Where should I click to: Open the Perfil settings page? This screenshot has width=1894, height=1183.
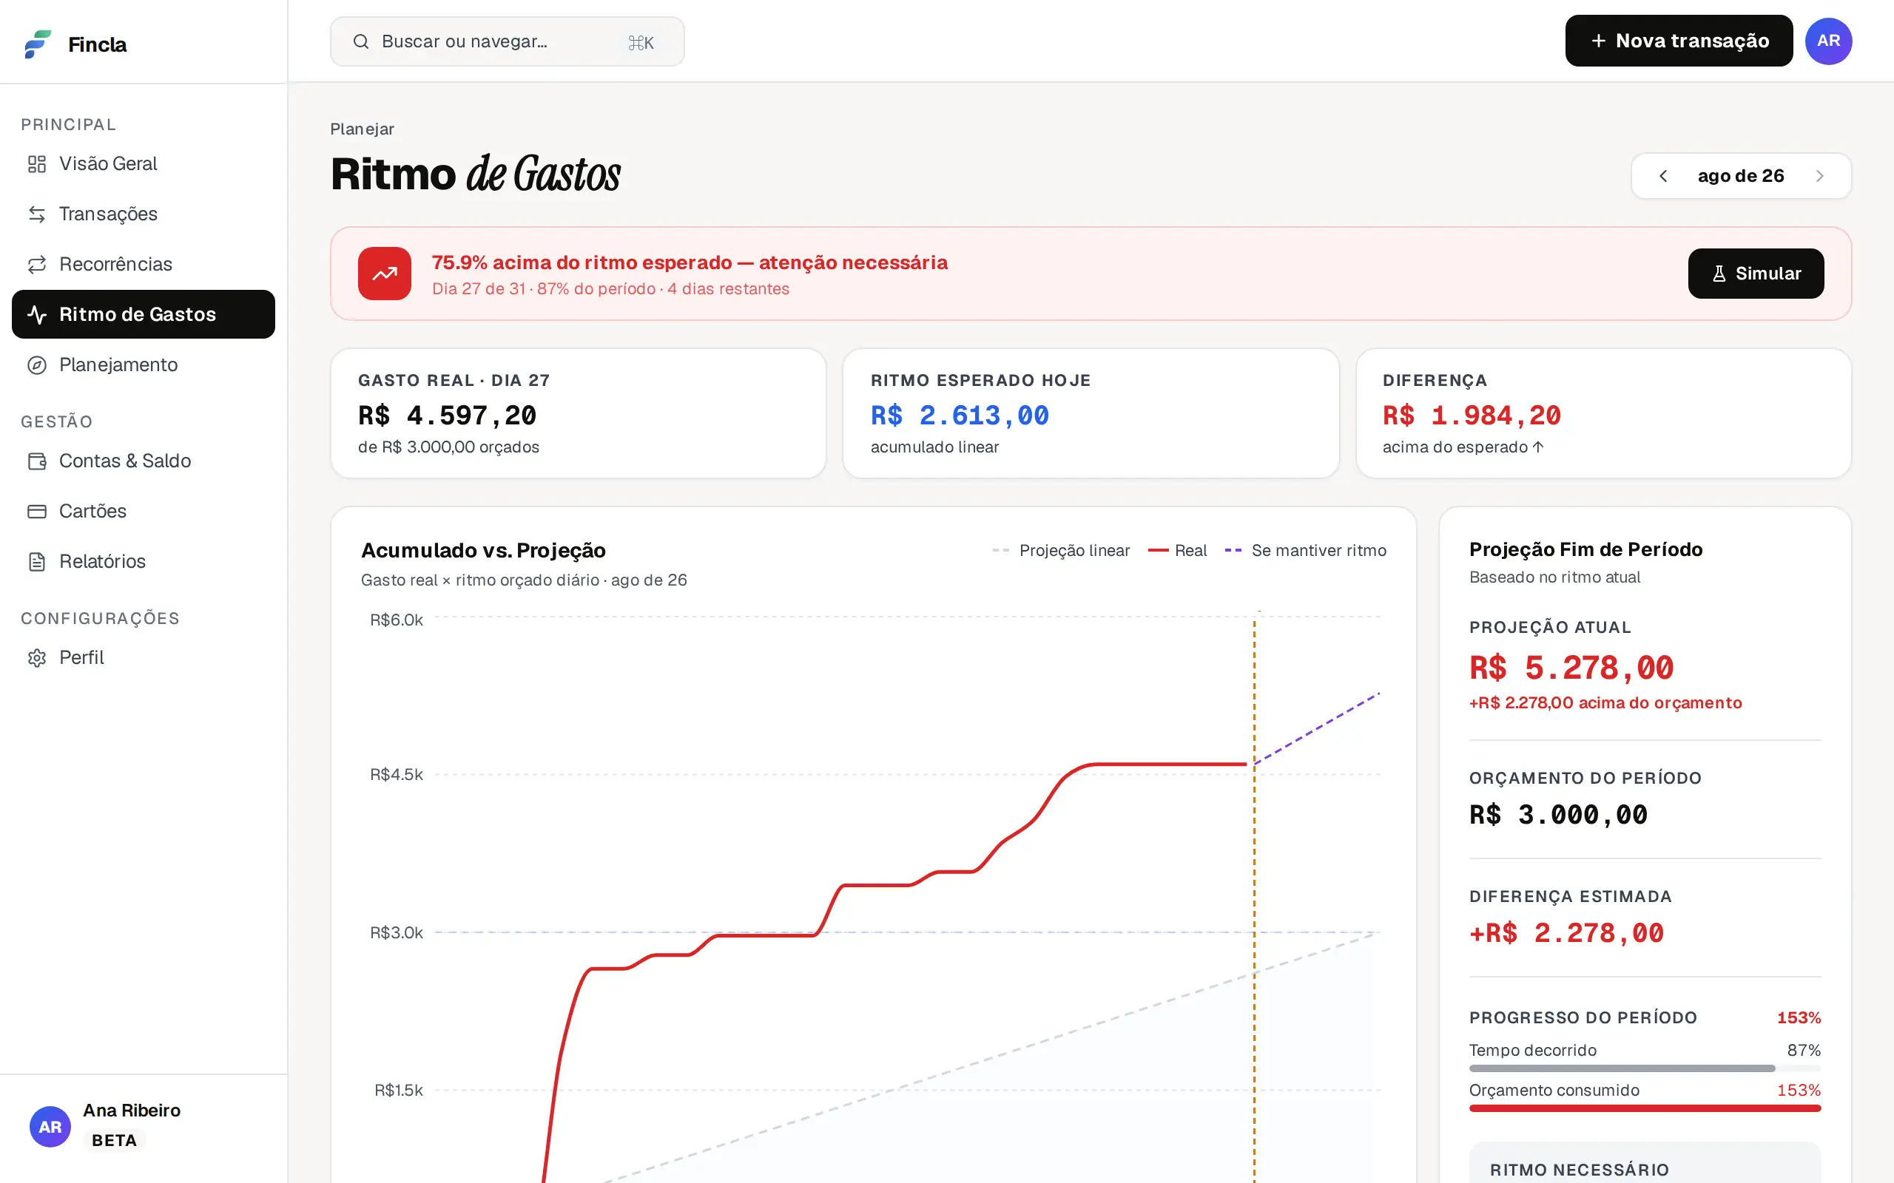144,658
